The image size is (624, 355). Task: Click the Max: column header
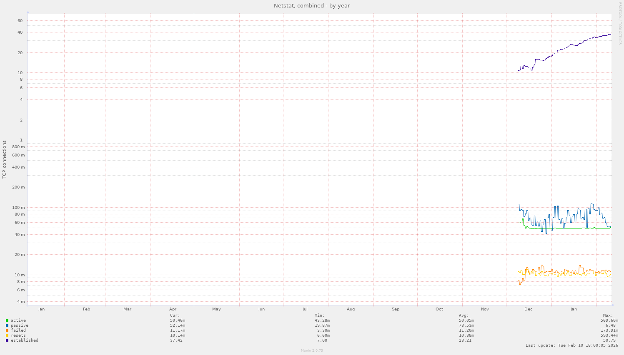pyautogui.click(x=607, y=315)
